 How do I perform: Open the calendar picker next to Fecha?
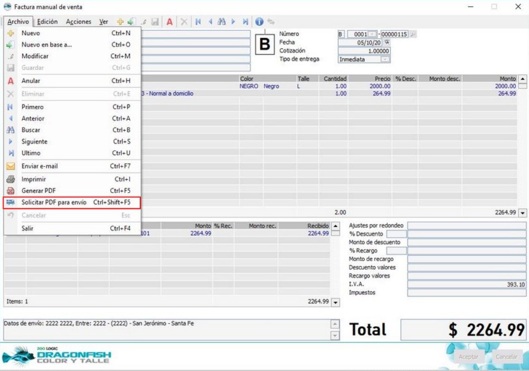pyautogui.click(x=386, y=42)
